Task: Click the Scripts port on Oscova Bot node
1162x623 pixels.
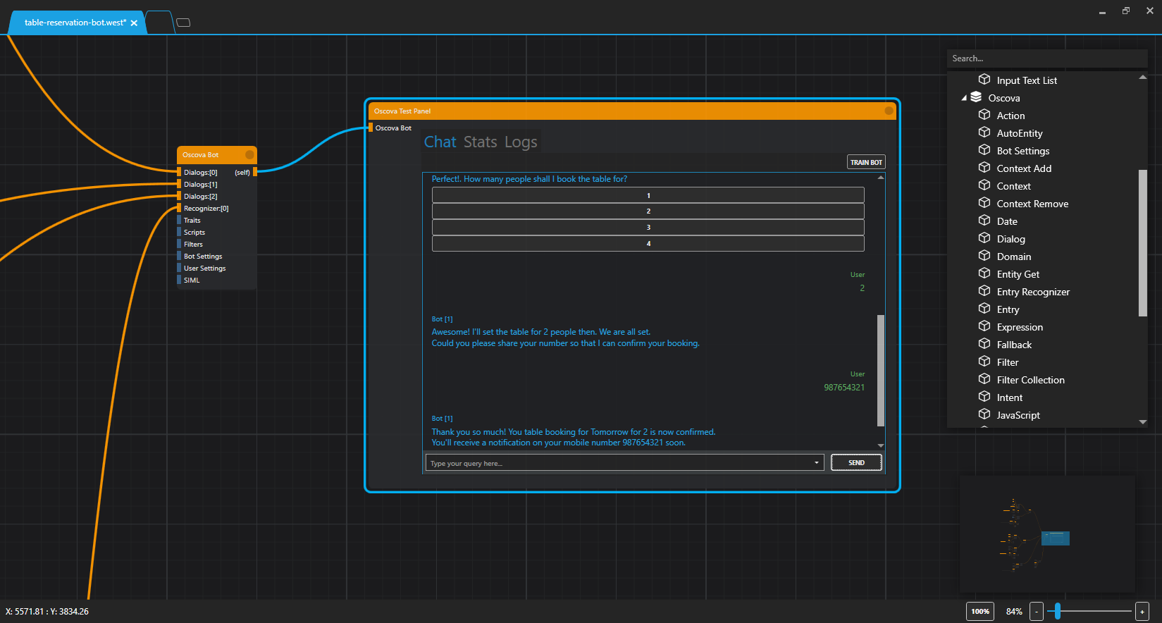Action: 179,232
